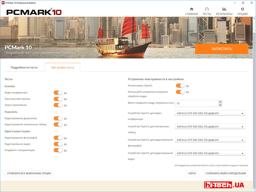Toggle the Видео-конференция test switch
The height and width of the screenshot is (192, 256).
tap(58, 93)
